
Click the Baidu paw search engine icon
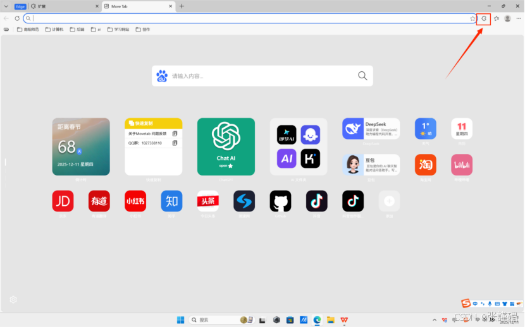(x=162, y=76)
